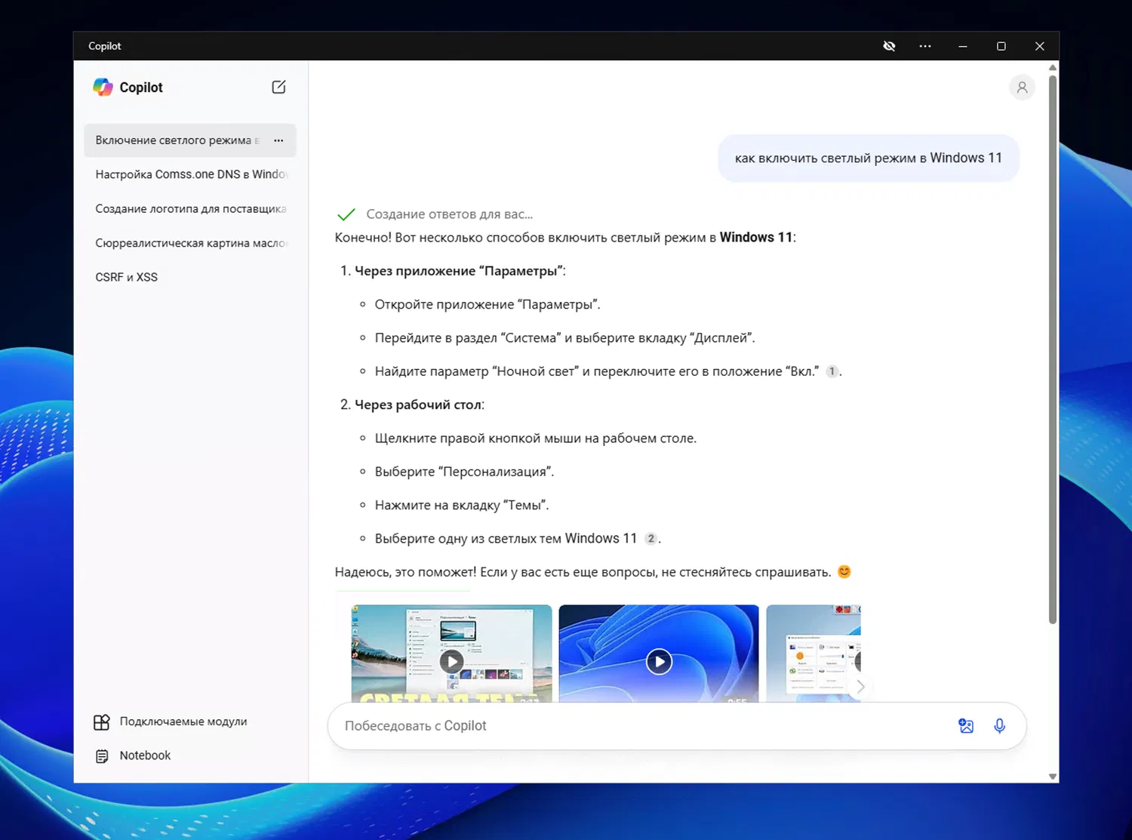Open citation reference 1
1132x840 pixels.
832,371
